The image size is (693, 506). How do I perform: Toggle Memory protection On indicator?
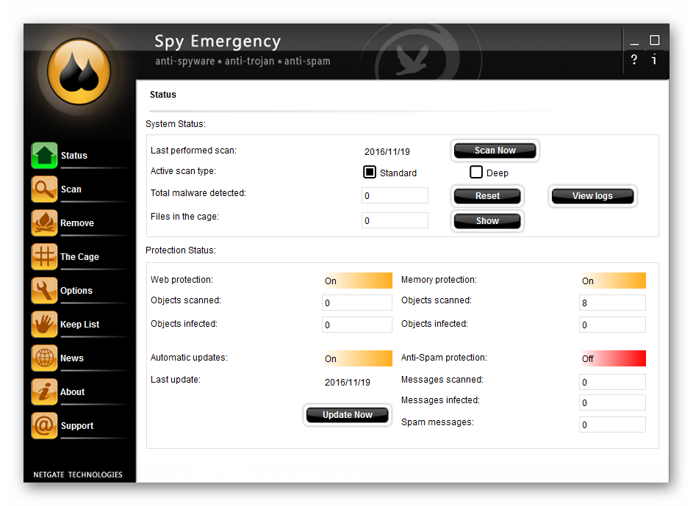pos(612,281)
